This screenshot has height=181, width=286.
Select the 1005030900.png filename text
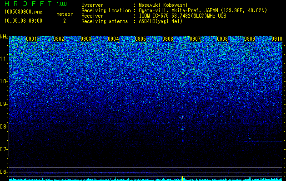point(24,12)
